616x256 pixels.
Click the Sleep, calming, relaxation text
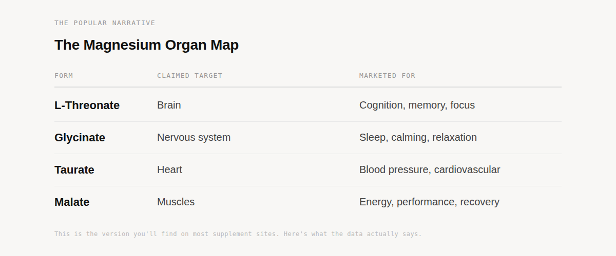pos(418,138)
